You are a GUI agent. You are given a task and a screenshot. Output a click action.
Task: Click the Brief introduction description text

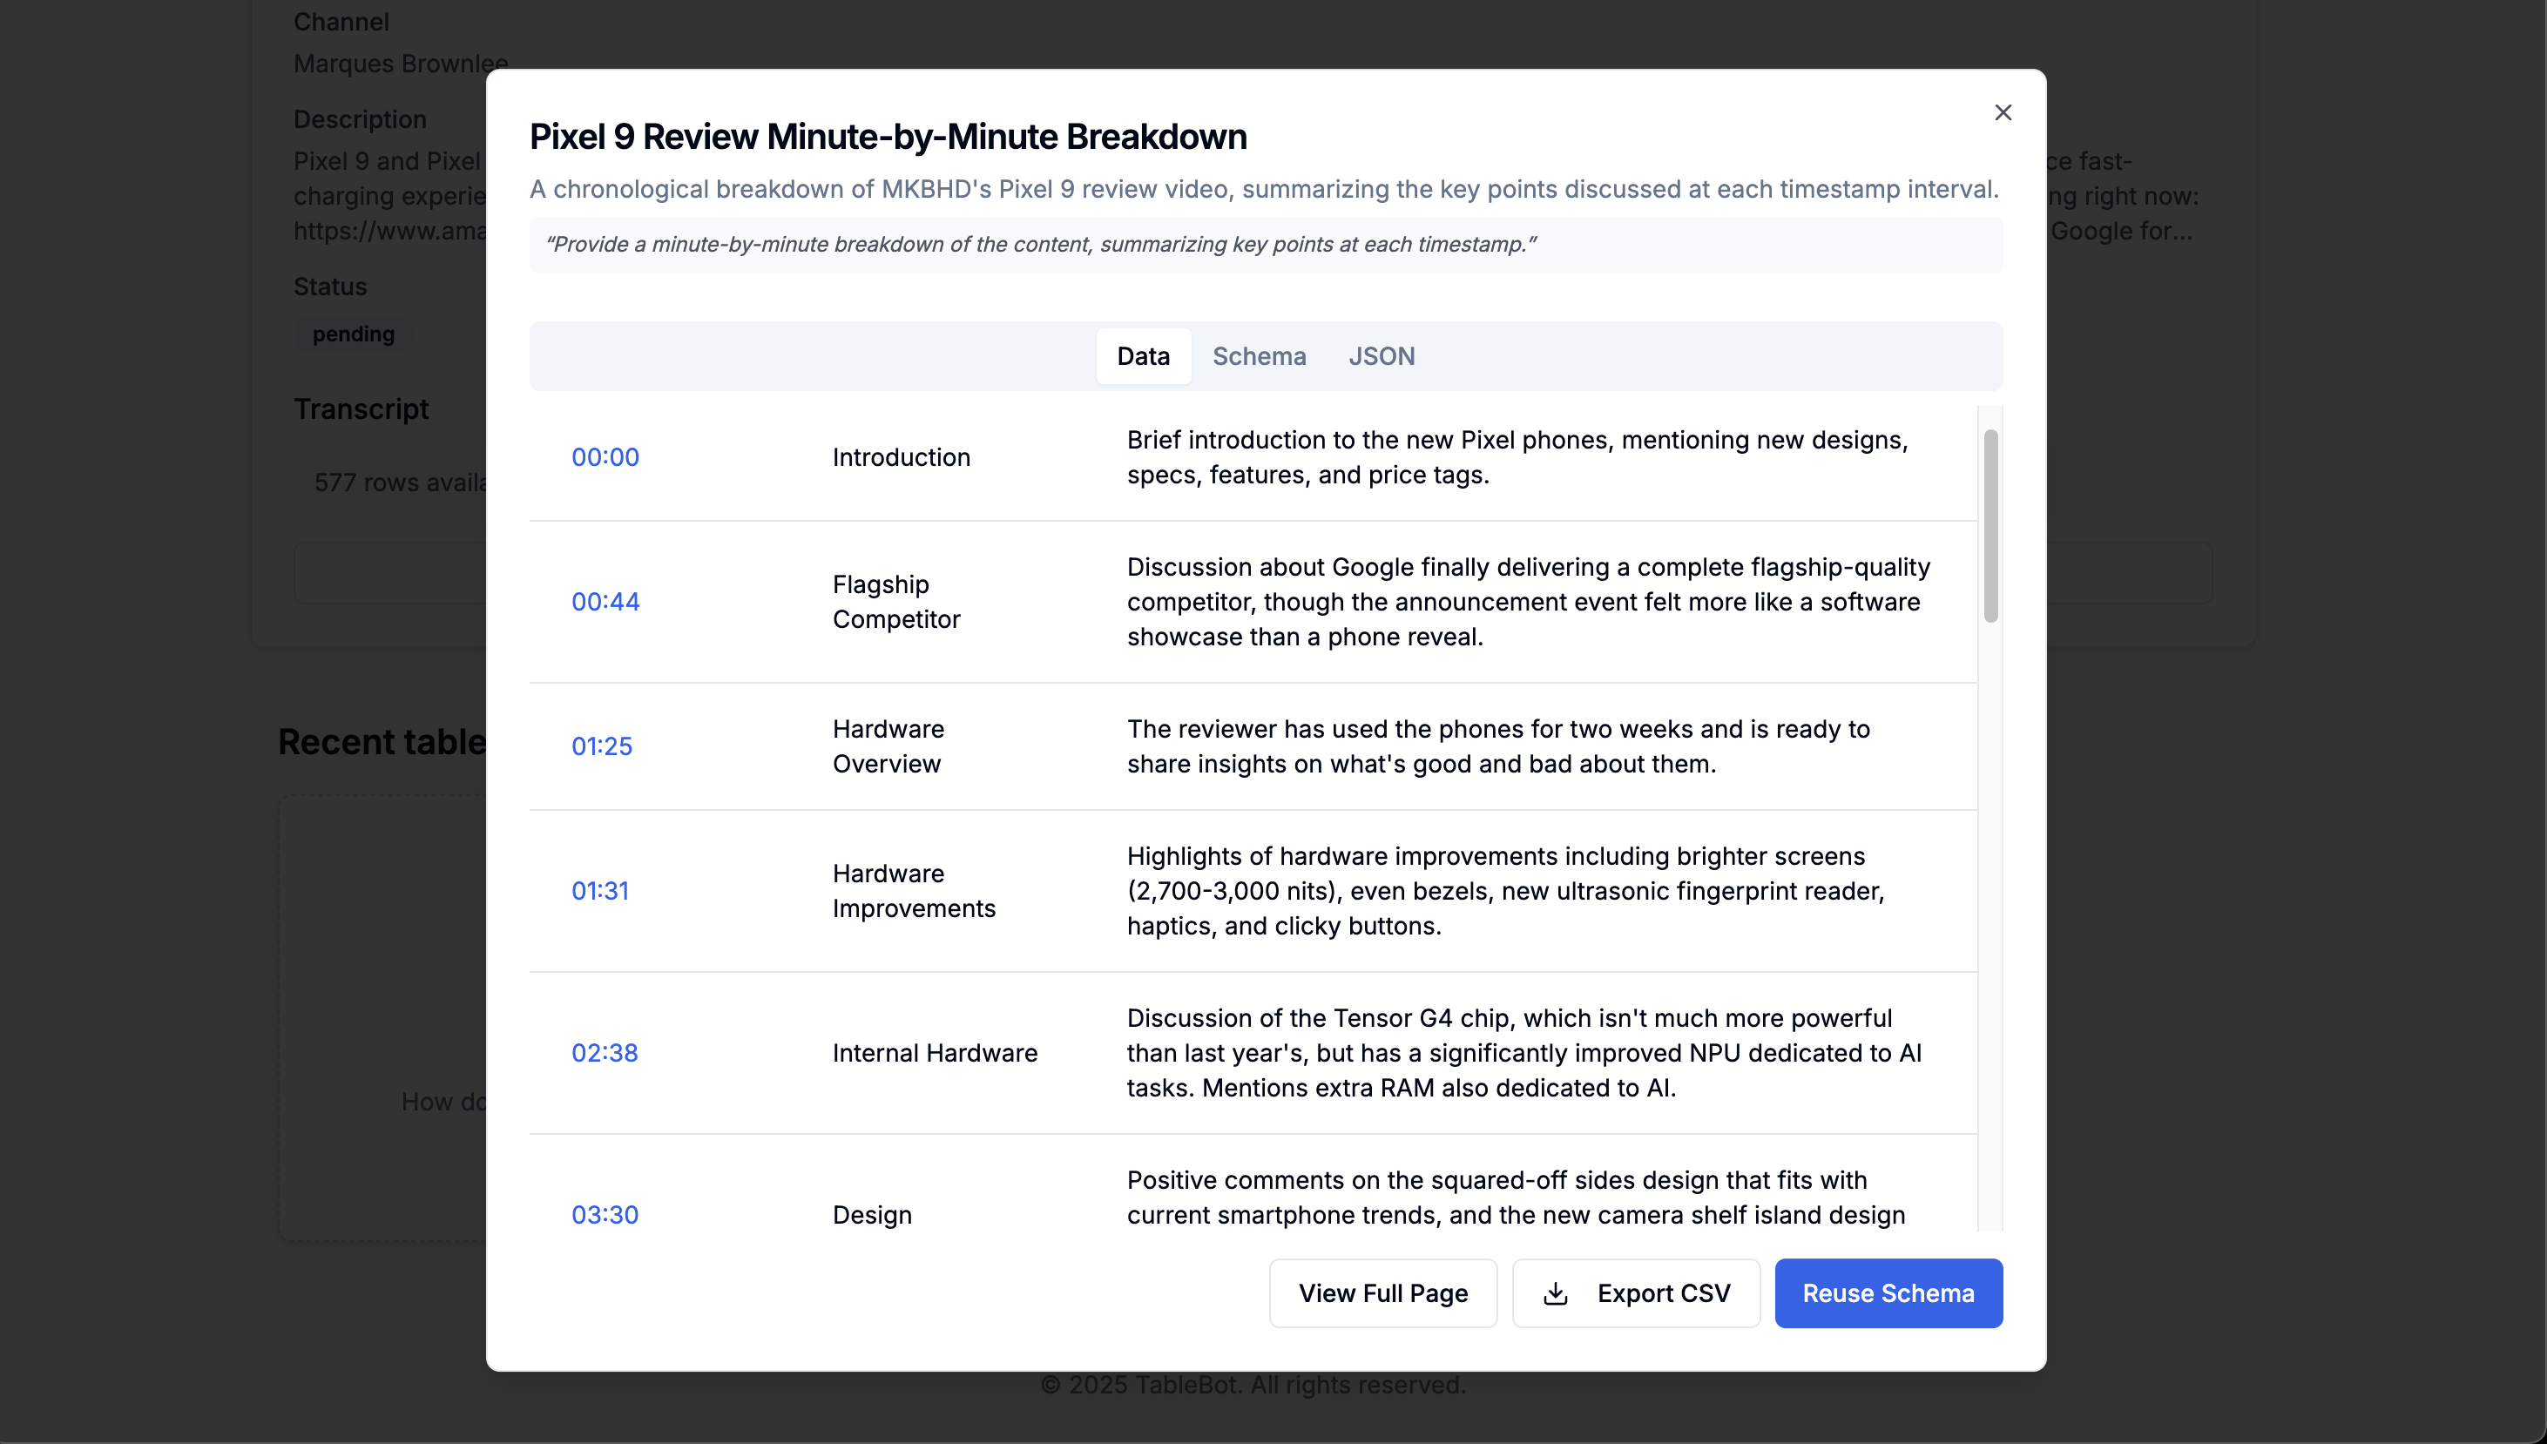point(1517,457)
